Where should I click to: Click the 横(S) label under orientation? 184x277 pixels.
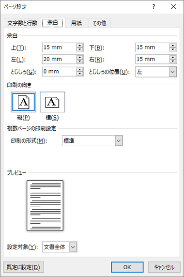pyautogui.click(x=52, y=118)
